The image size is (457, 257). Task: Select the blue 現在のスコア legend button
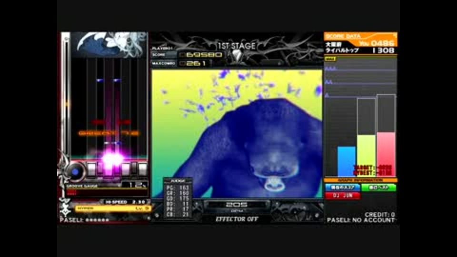(342, 188)
